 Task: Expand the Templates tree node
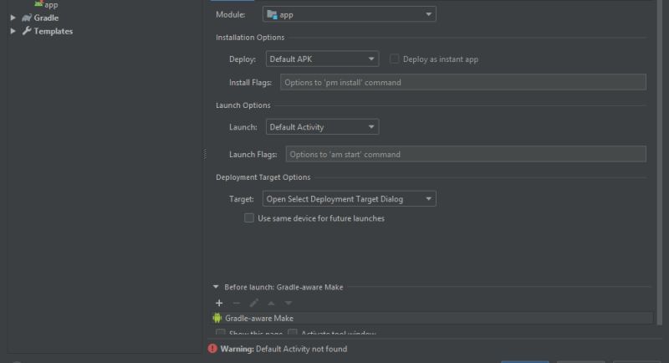coord(13,31)
